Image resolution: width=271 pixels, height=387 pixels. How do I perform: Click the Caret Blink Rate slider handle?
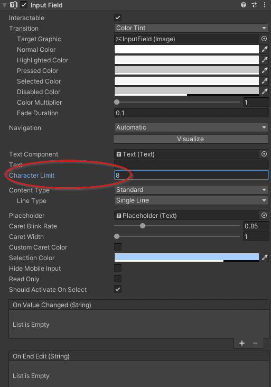click(143, 226)
